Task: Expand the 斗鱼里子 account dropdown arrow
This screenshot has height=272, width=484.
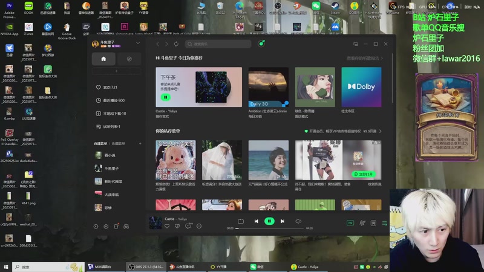Action: (x=138, y=43)
